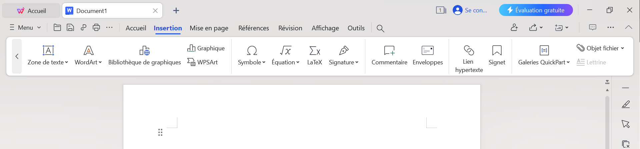Launch WPSArt from the ribbon
Image resolution: width=640 pixels, height=149 pixels.
(203, 62)
